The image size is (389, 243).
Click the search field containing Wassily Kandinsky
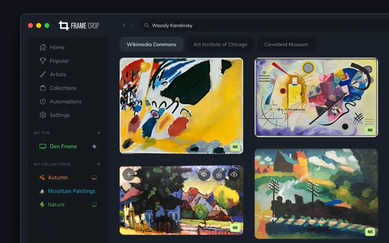(264, 25)
